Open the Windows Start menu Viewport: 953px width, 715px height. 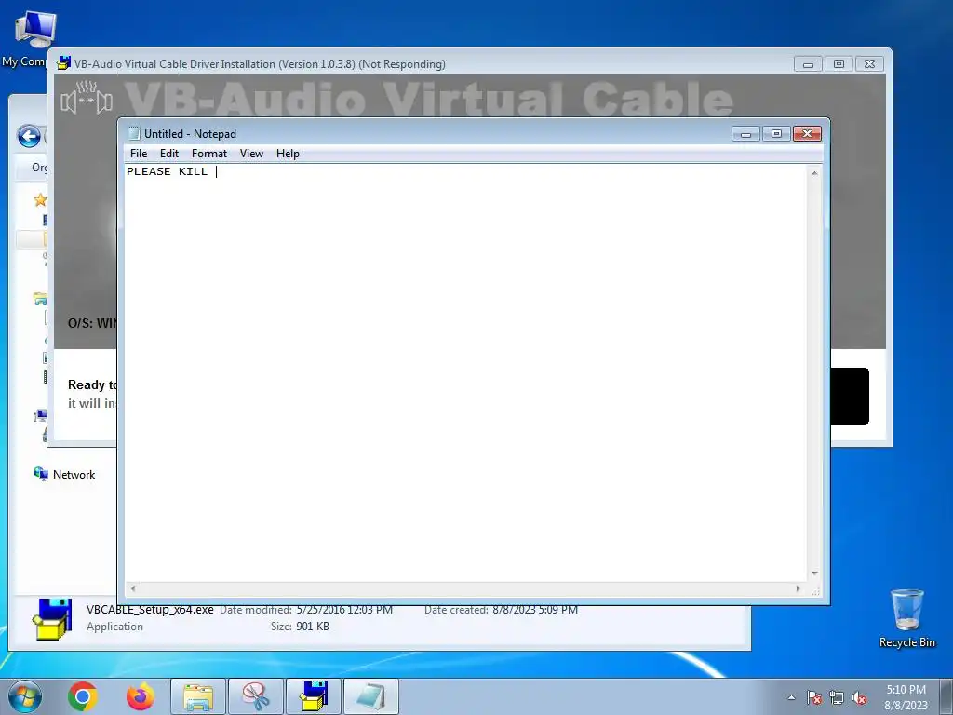tap(25, 696)
